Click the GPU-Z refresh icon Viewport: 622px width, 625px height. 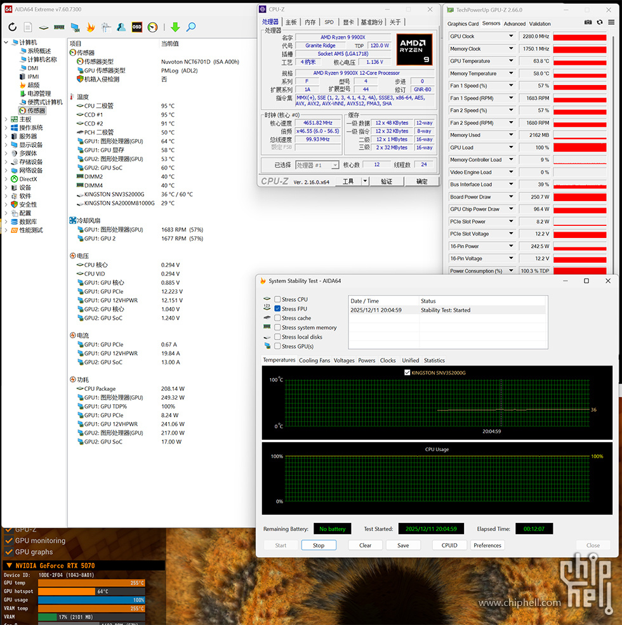599,23
